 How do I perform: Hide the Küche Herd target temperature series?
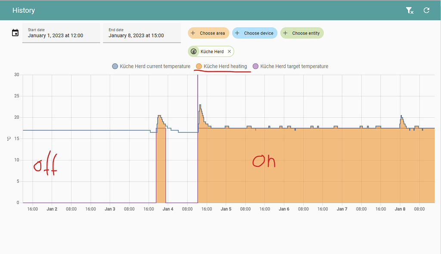pos(295,66)
